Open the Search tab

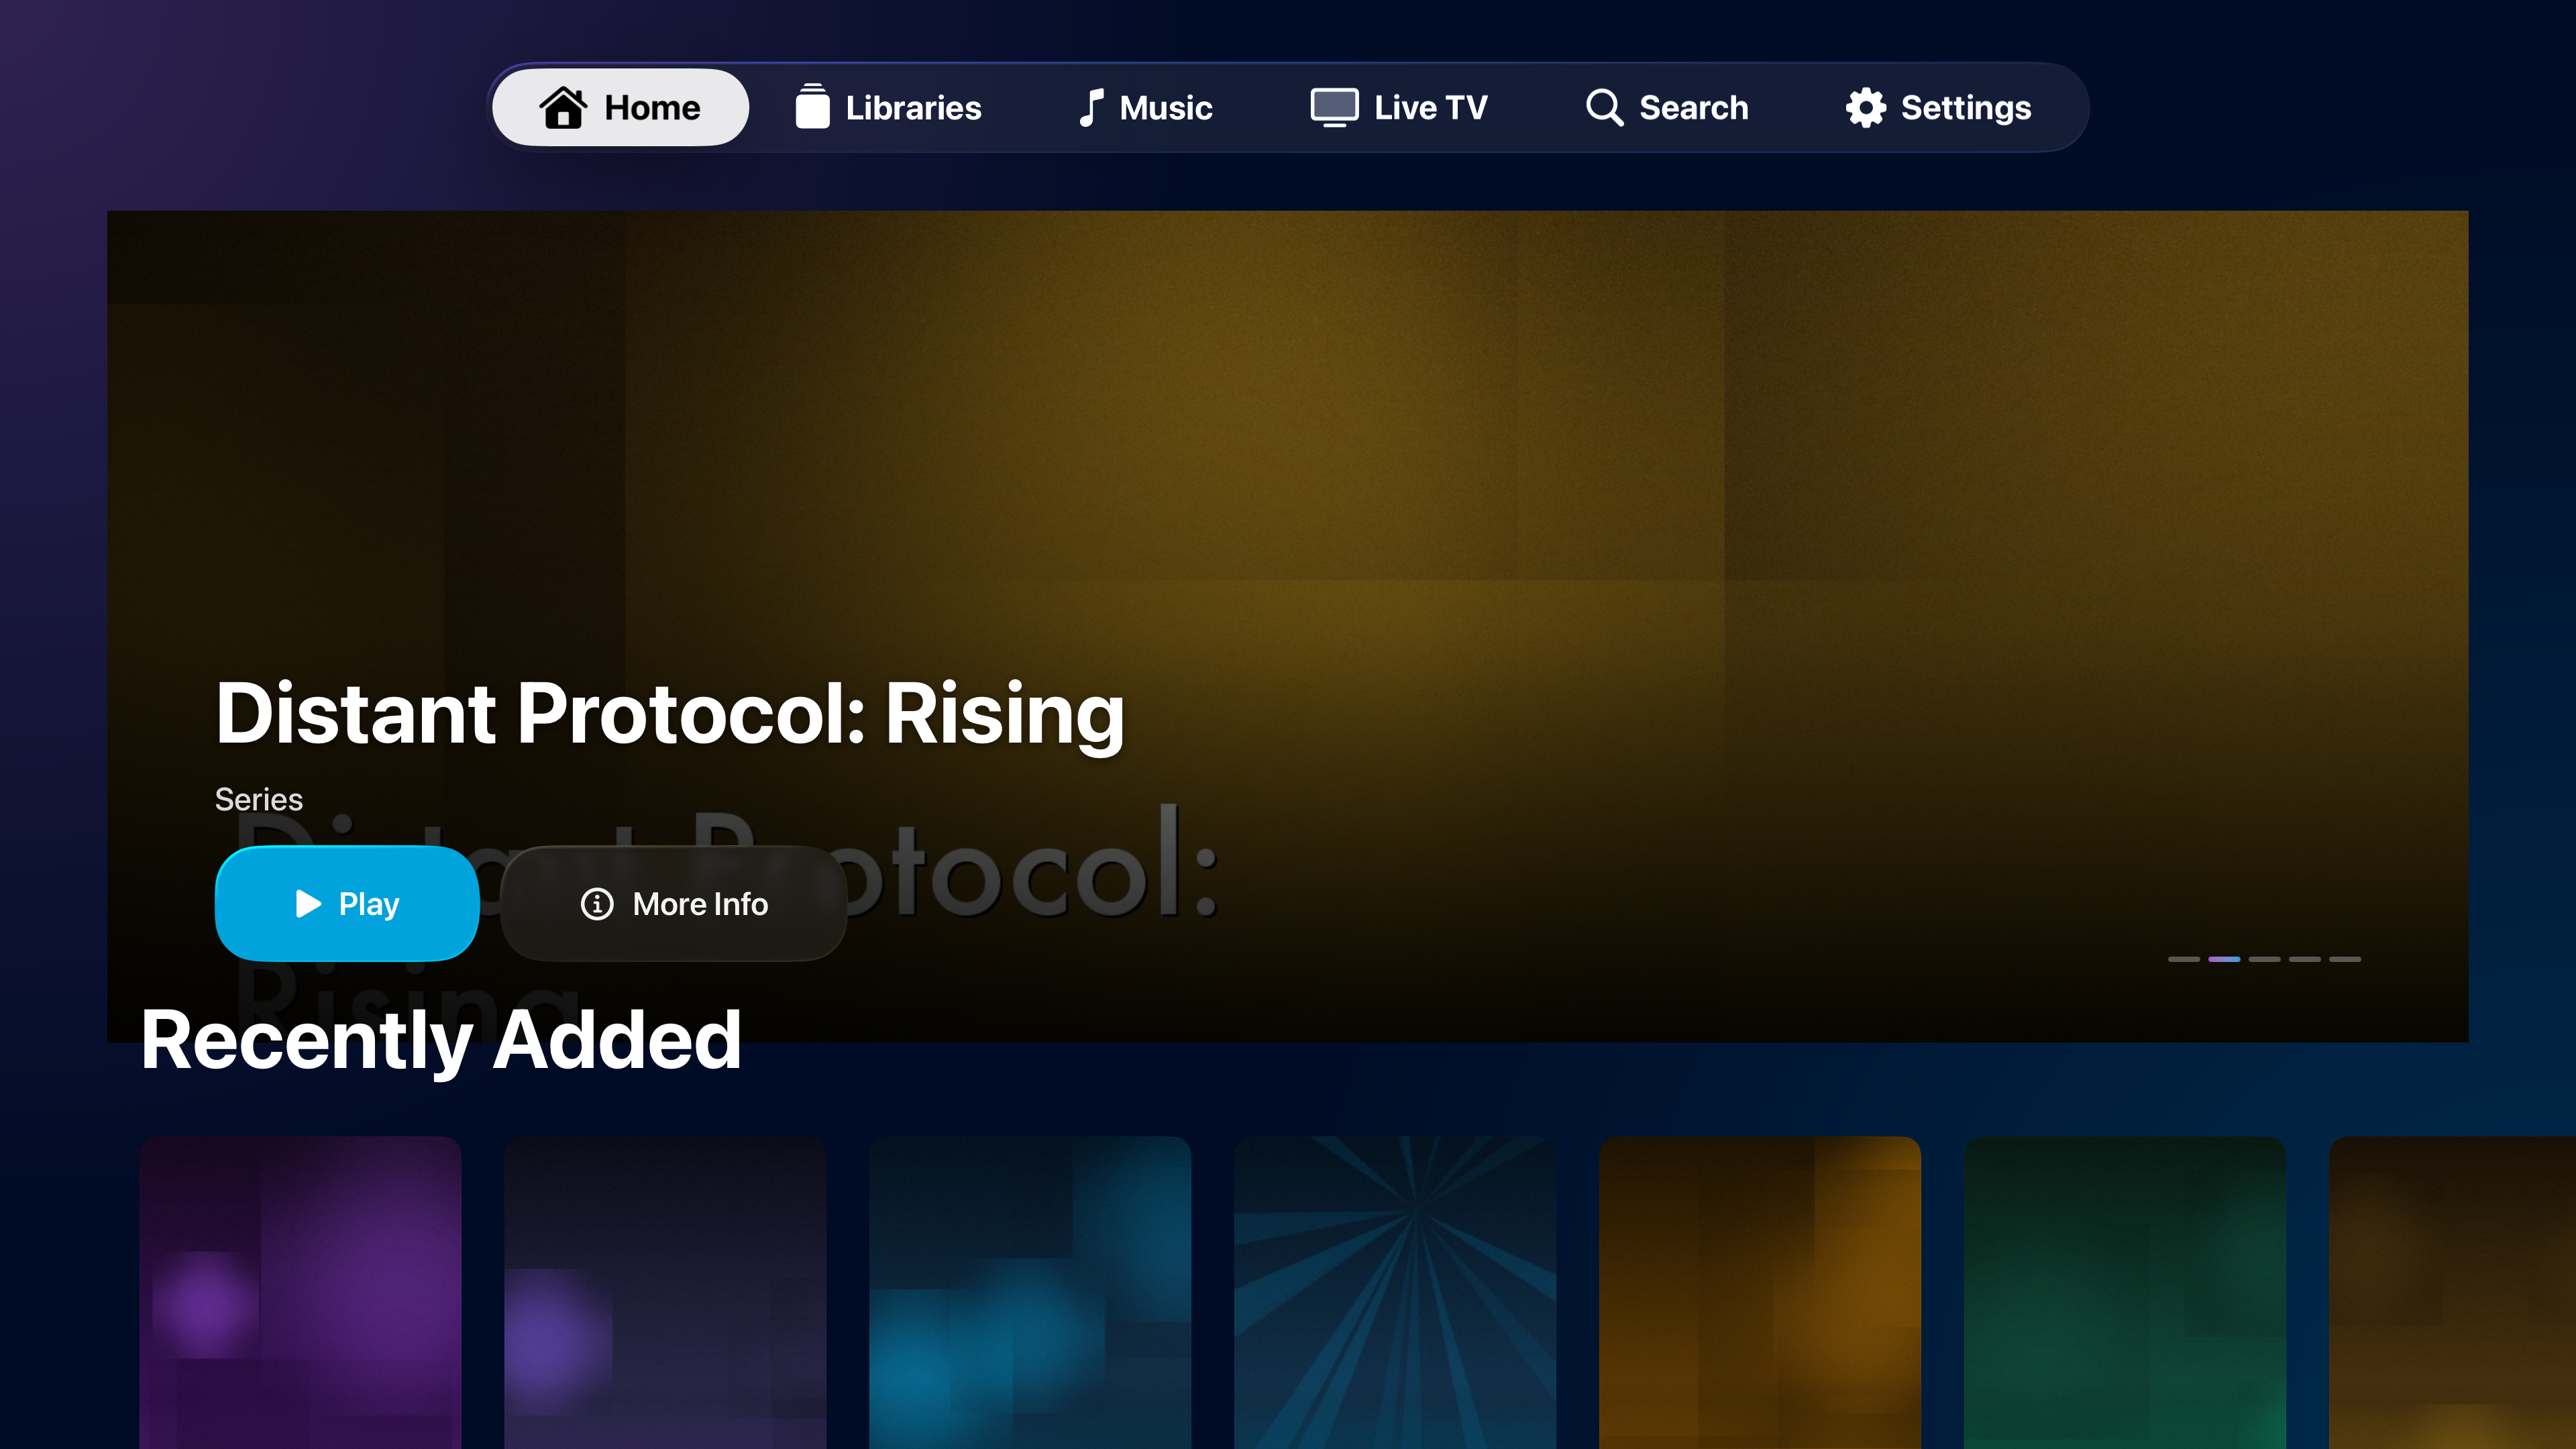[x=1667, y=107]
